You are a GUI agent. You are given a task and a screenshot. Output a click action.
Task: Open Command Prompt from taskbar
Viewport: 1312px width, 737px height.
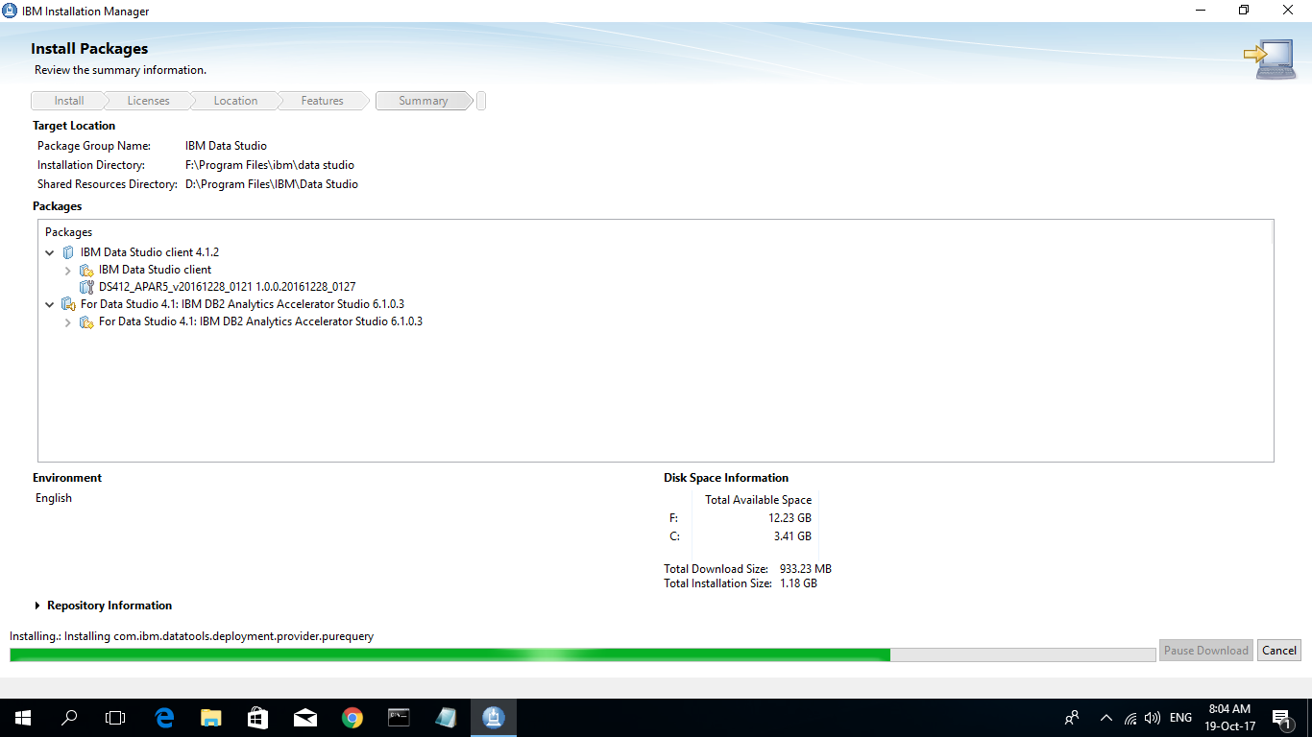pyautogui.click(x=400, y=717)
